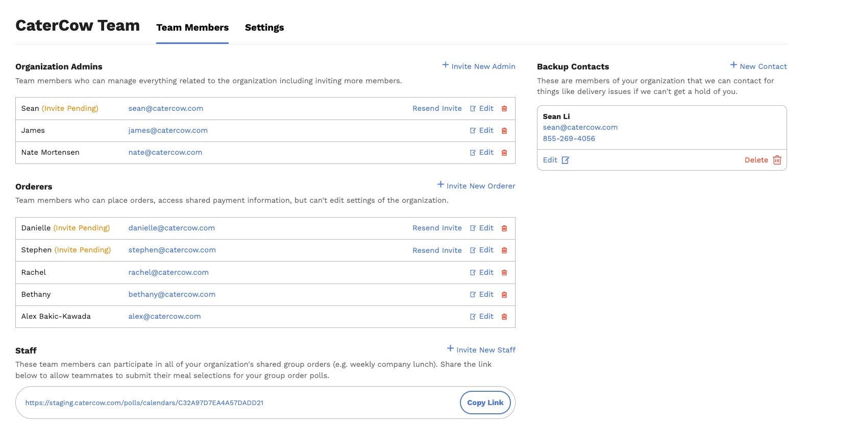Image resolution: width=855 pixels, height=424 pixels.
Task: Click Invite New Admin
Action: (478, 66)
